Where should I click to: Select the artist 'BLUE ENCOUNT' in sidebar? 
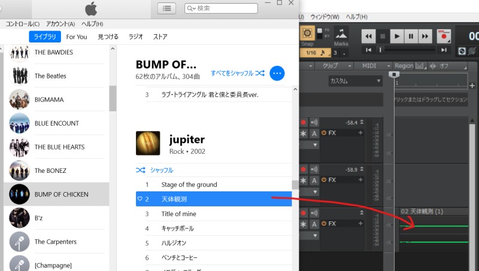(x=56, y=123)
